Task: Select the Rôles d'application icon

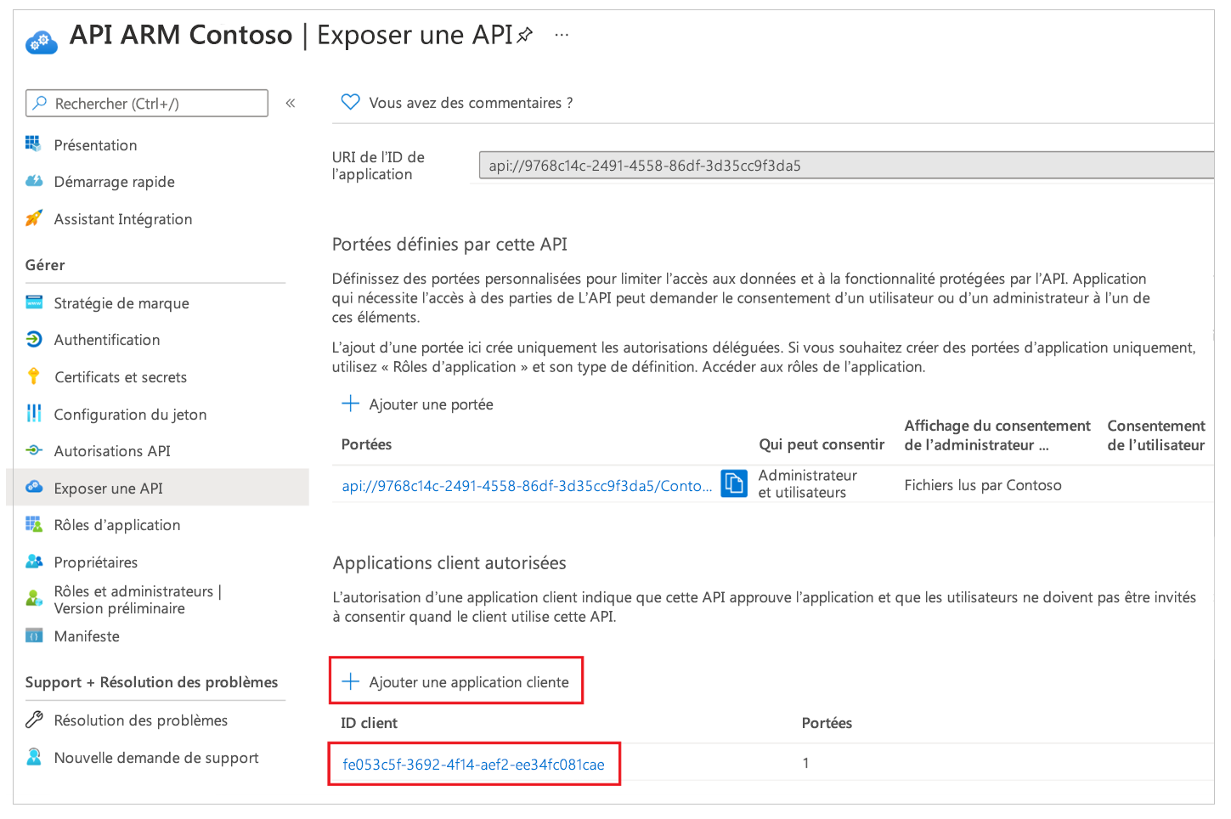Action: point(34,525)
